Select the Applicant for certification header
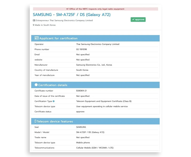191x157 pixels. (95, 38)
